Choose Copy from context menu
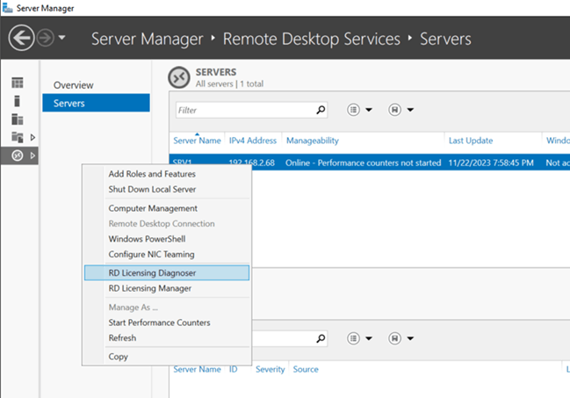Screen dimensions: 570x398 pyautogui.click(x=119, y=357)
